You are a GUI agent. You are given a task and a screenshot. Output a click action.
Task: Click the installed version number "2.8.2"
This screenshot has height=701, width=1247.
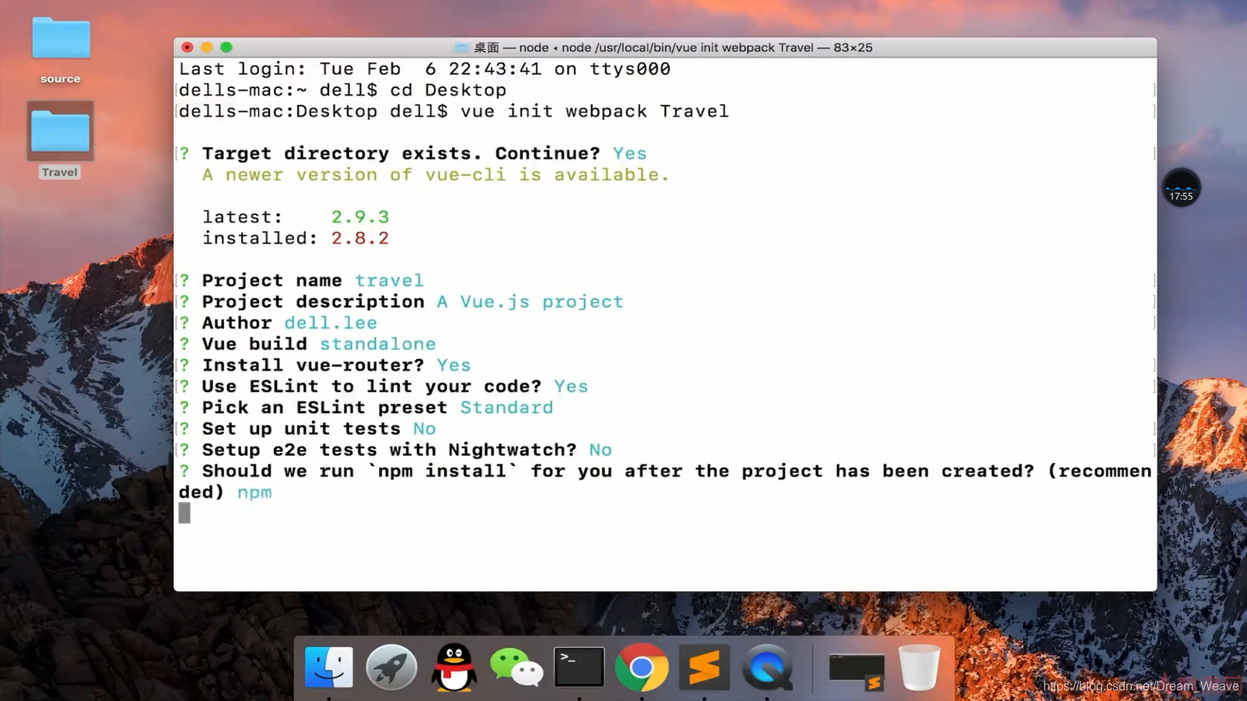(360, 238)
